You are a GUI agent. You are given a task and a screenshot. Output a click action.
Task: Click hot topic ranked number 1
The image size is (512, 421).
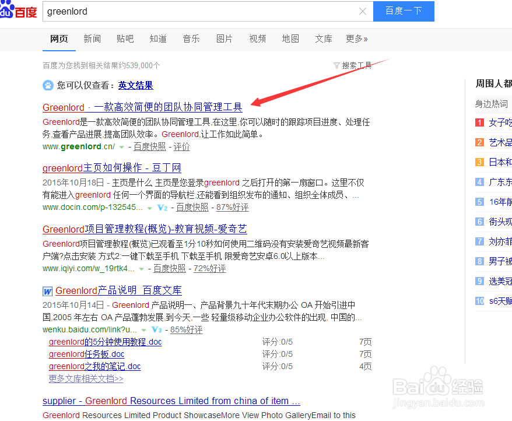[500, 122]
